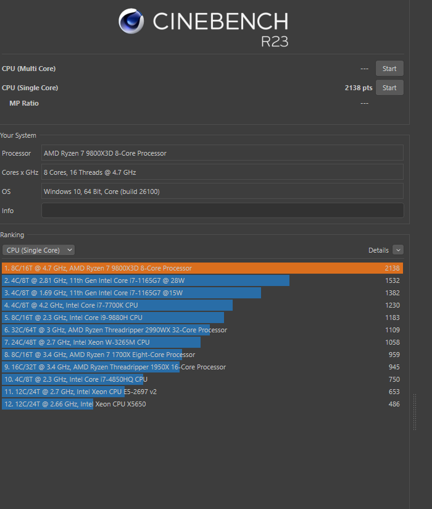The width and height of the screenshot is (432, 509).
Task: Select the Ryzen 7 9800X3D ranking row
Action: click(201, 268)
